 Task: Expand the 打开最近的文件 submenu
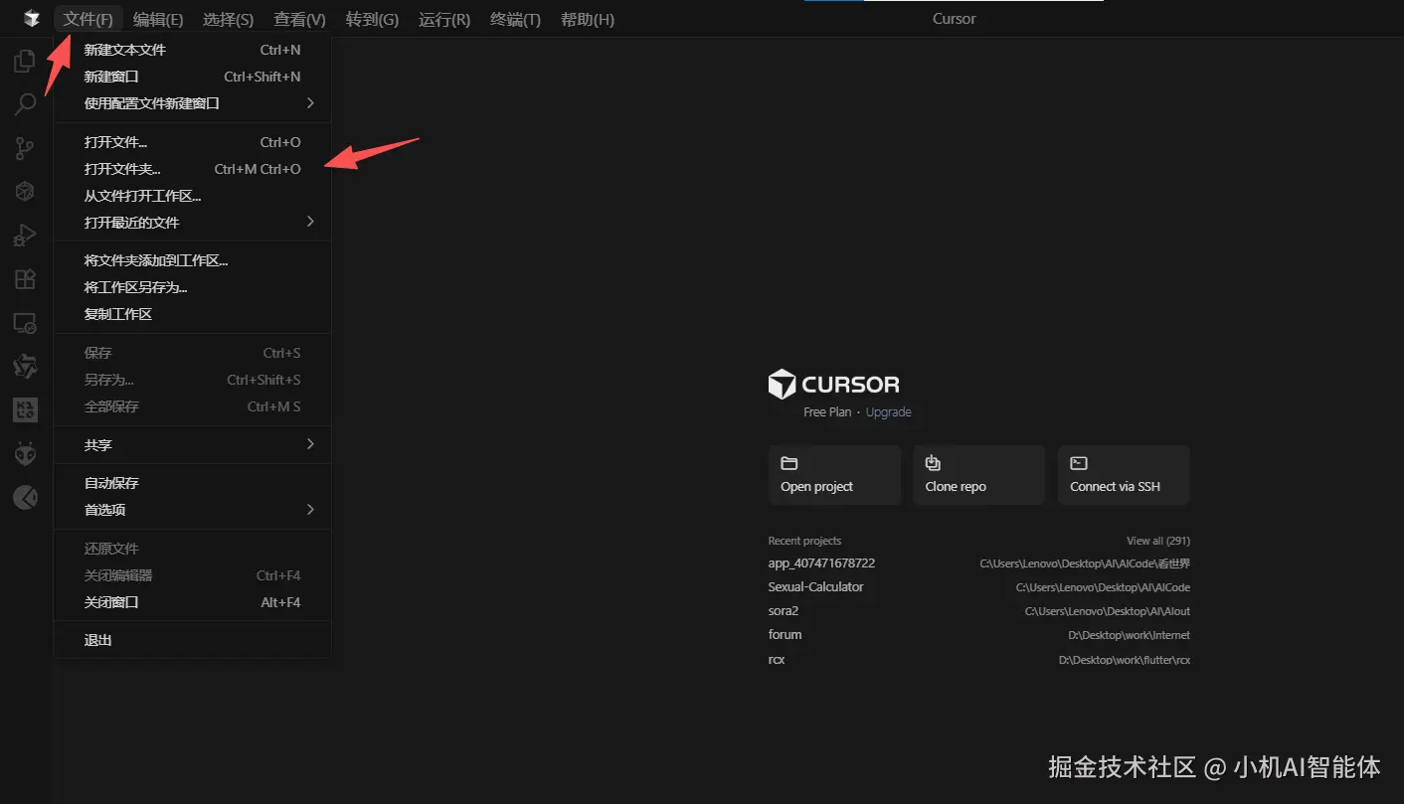click(x=192, y=223)
